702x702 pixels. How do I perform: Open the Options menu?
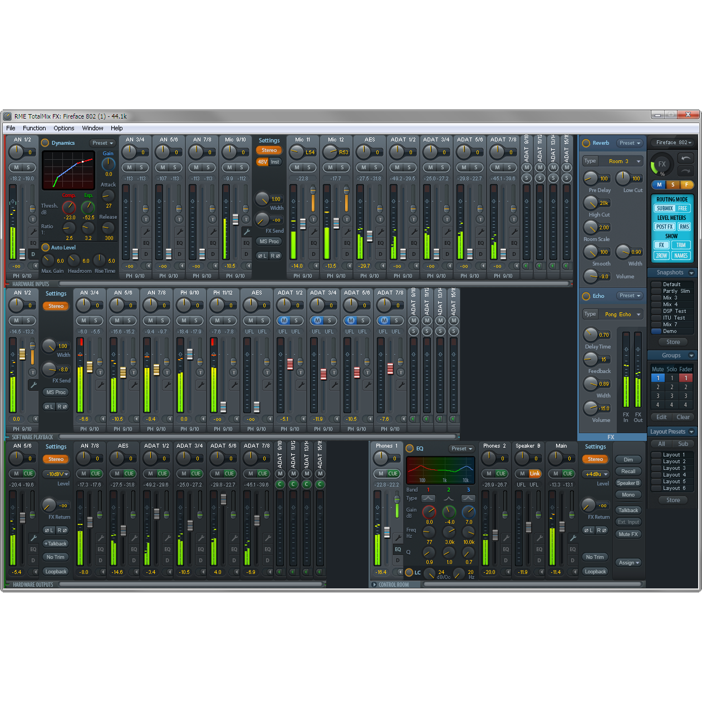(64, 128)
